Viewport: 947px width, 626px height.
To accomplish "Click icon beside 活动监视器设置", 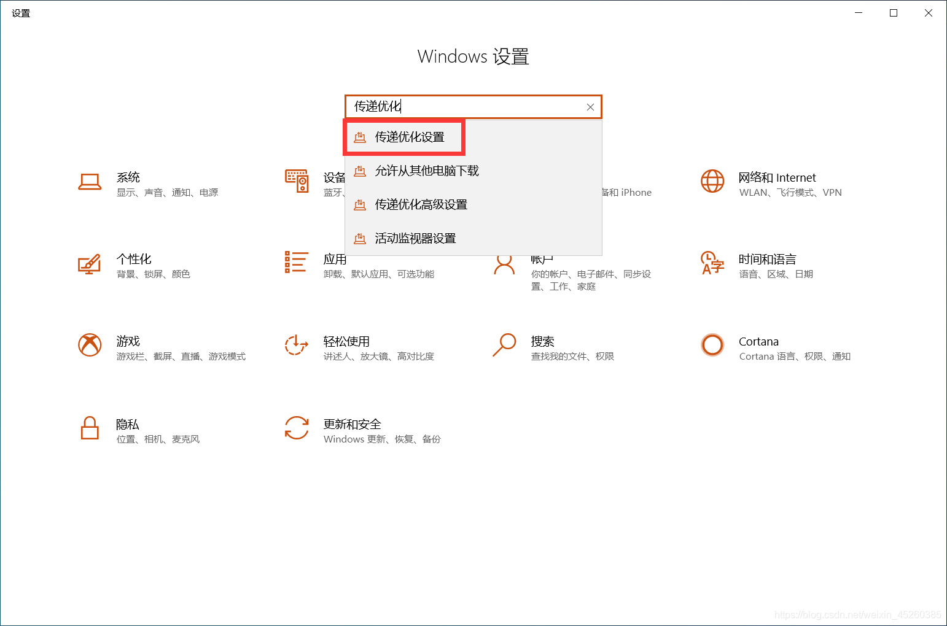I will point(360,239).
